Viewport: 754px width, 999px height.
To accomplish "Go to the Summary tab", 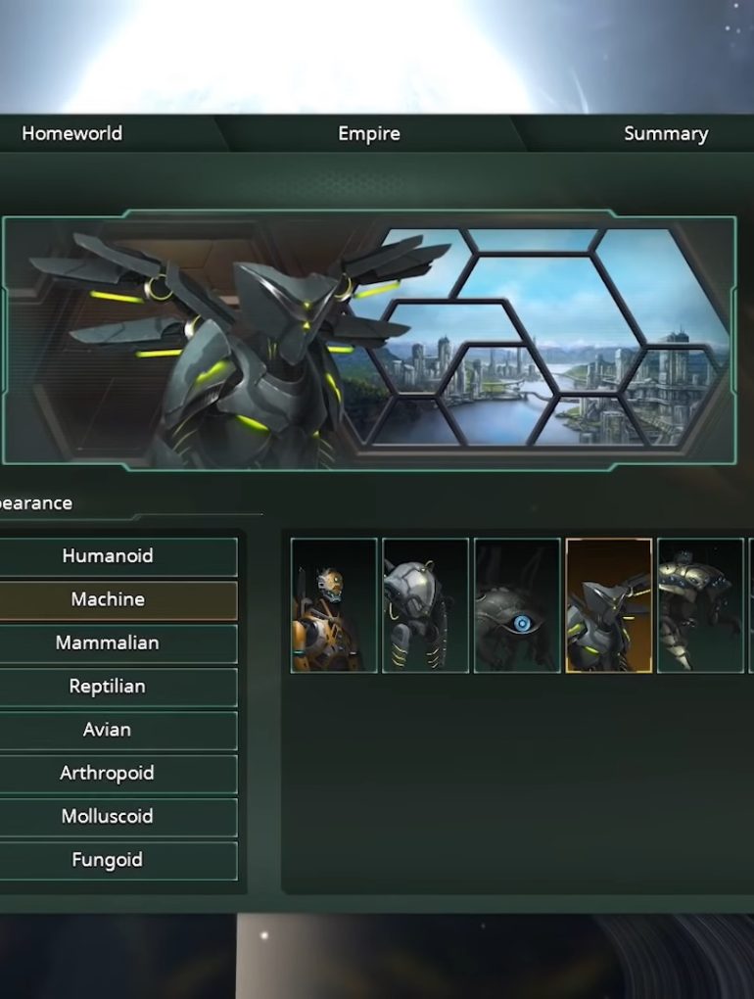I will coord(666,133).
